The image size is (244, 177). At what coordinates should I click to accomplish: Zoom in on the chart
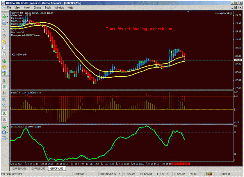(4, 100)
